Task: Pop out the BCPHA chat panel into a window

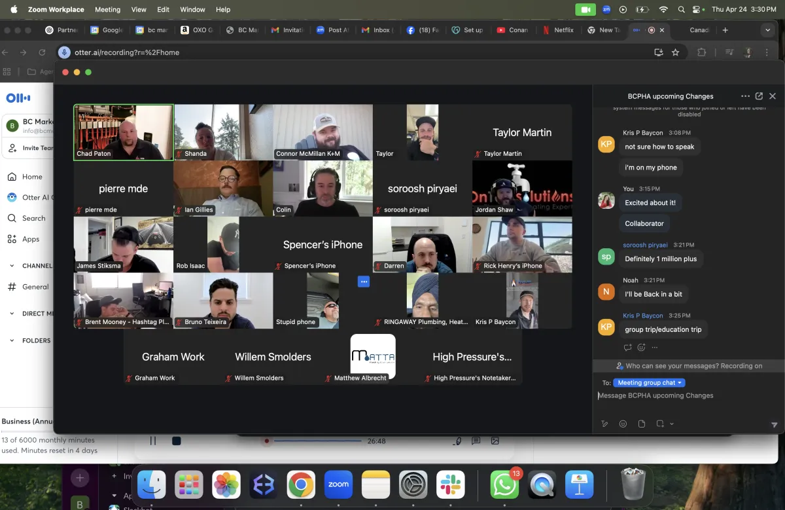Action: coord(759,96)
